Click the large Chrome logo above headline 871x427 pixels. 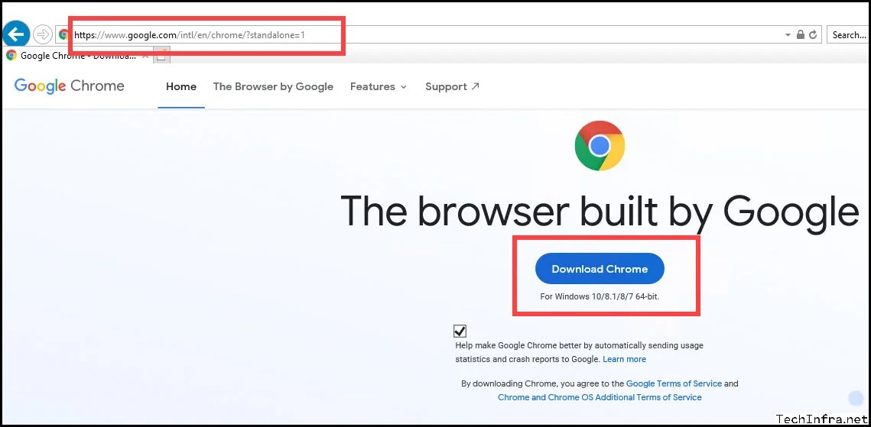point(600,145)
